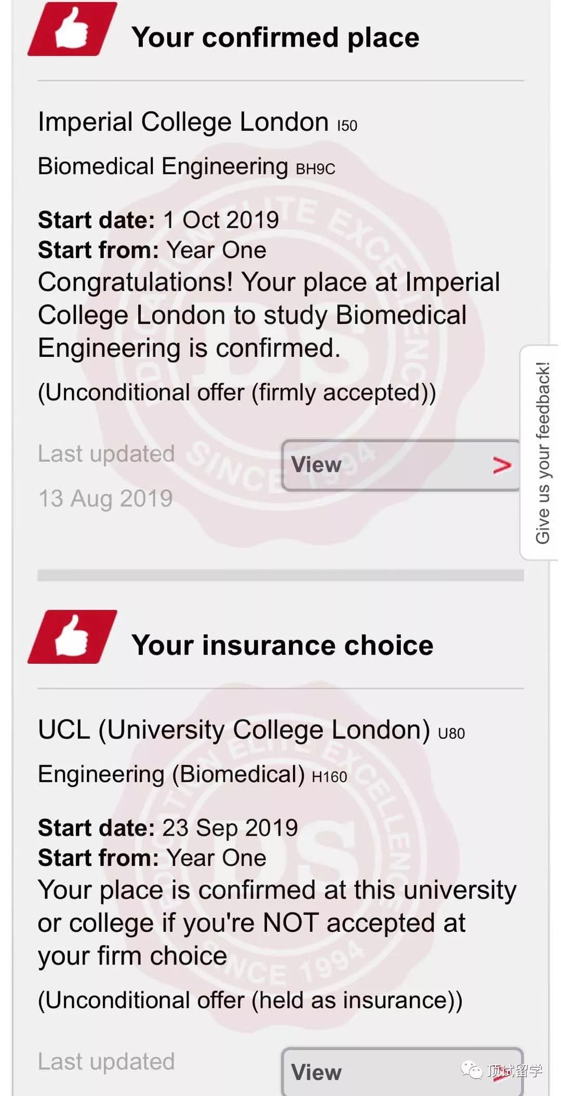Click the thumbs-up icon beside 'Your insurance choice'
The image size is (561, 1096).
click(x=72, y=637)
